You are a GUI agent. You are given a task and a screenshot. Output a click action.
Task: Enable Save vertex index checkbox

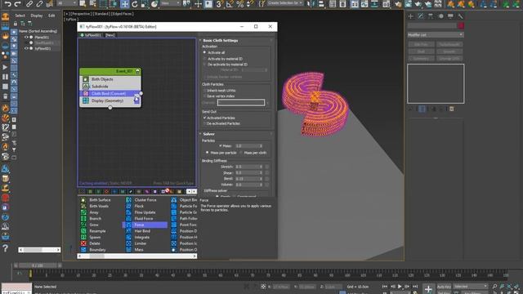205,96
